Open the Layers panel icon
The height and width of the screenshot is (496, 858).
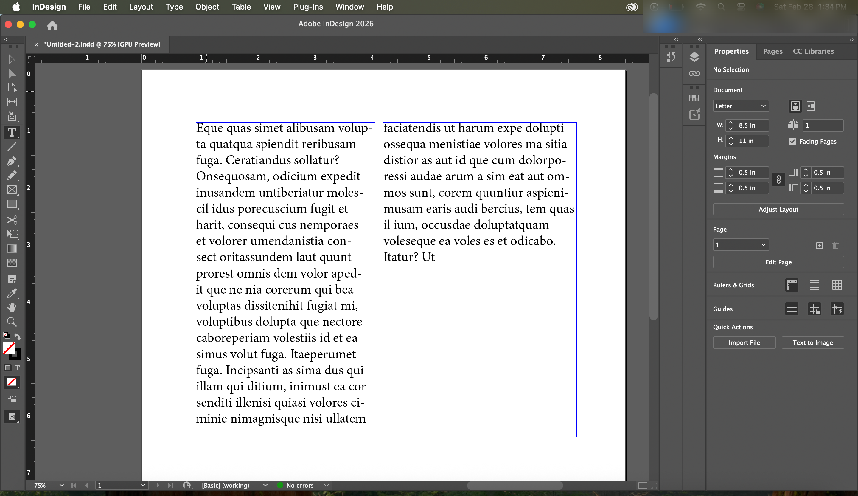(694, 57)
